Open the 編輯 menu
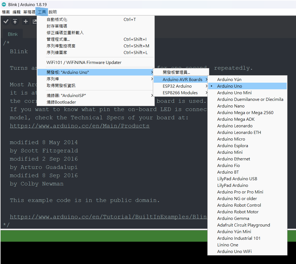 point(17,12)
